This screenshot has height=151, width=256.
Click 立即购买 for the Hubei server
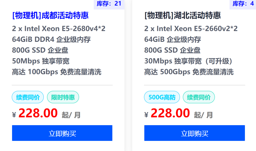[x=194, y=133]
